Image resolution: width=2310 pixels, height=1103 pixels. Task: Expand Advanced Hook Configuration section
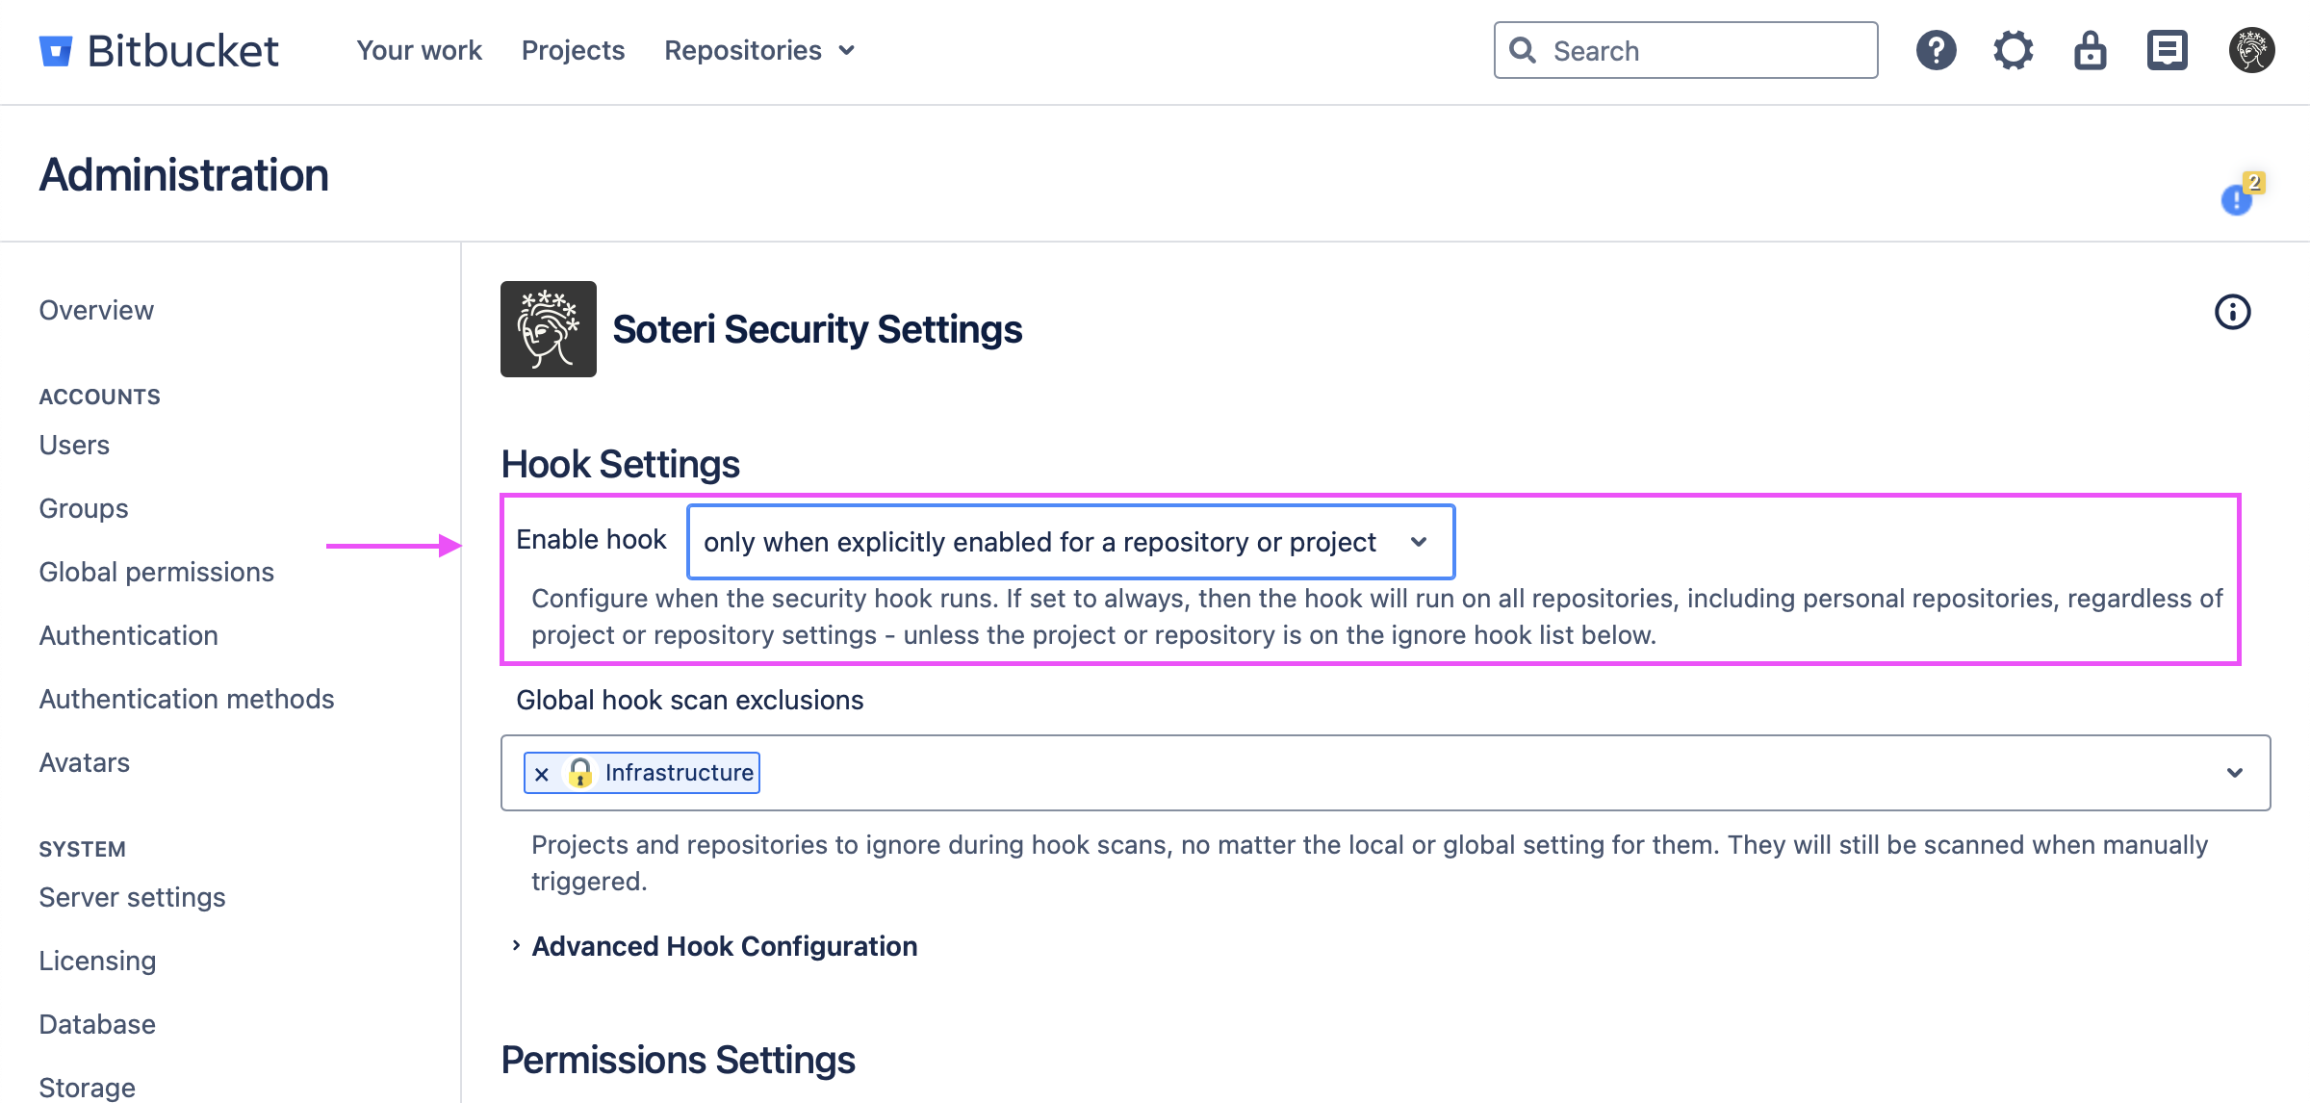coord(724,946)
